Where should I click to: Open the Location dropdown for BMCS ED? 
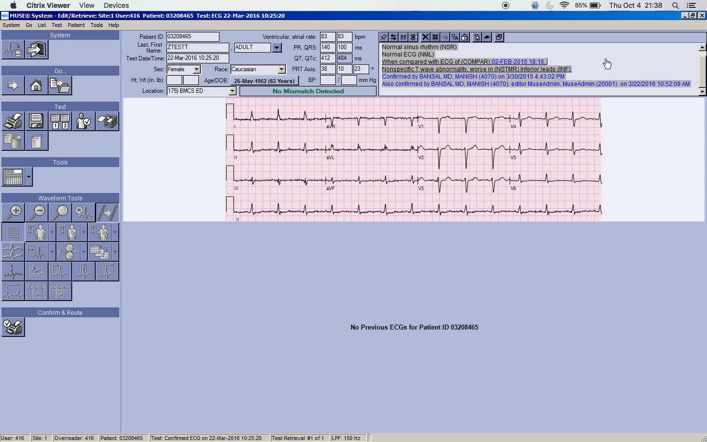[233, 91]
